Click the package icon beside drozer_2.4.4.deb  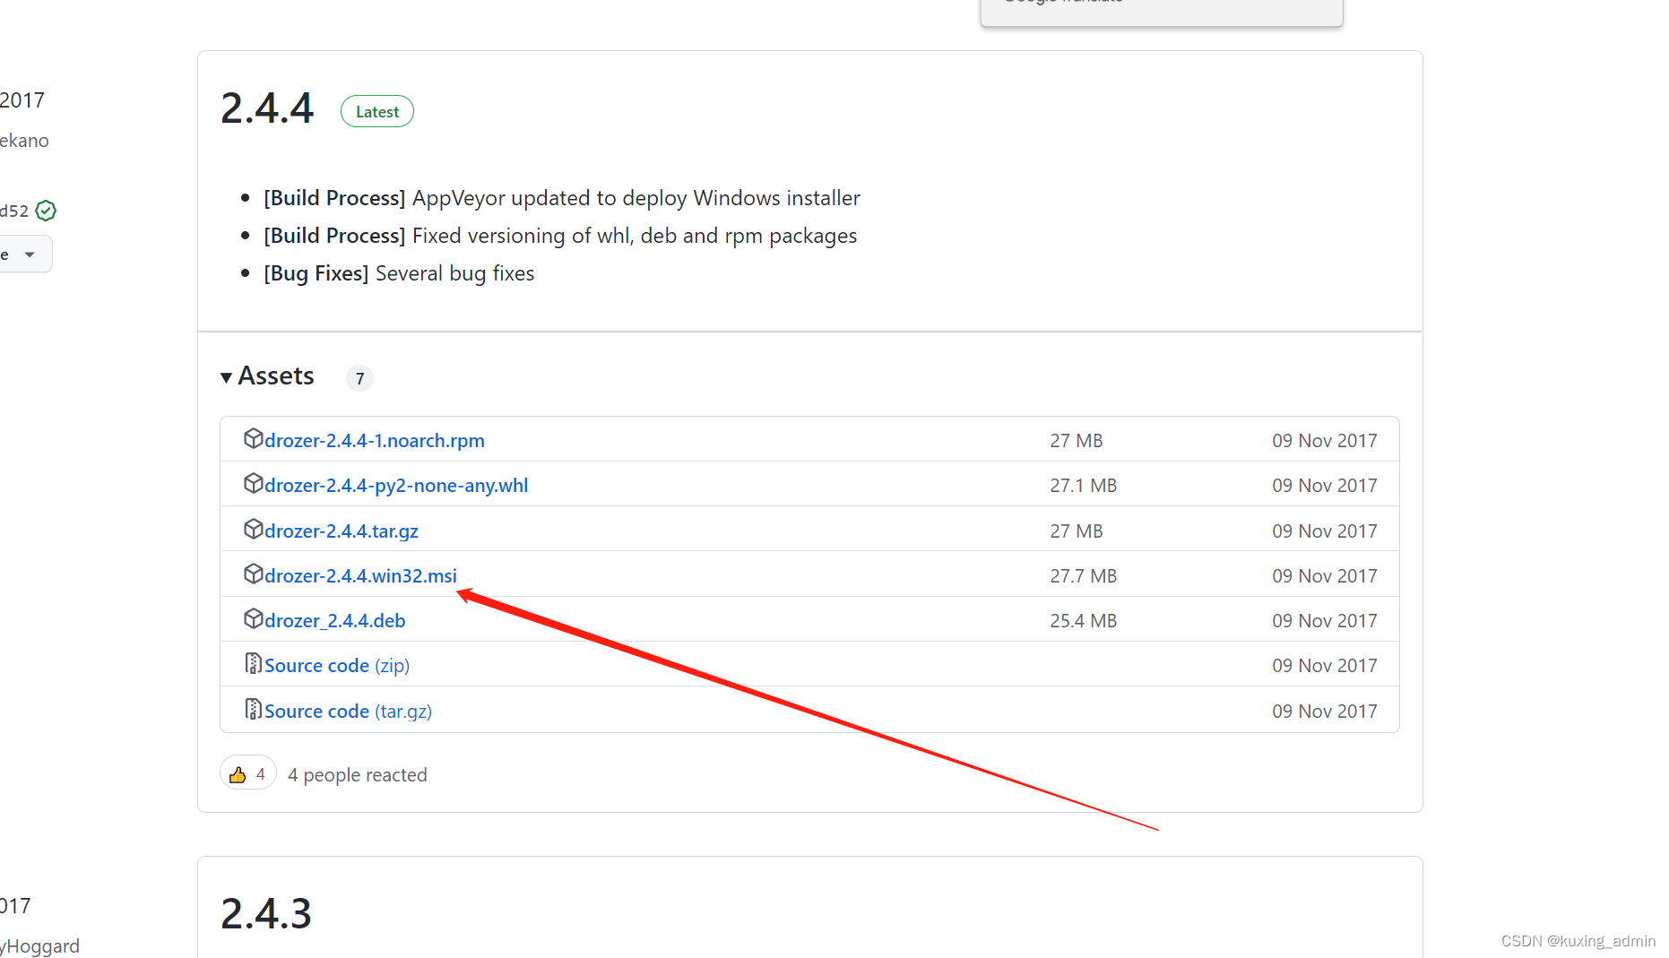(x=254, y=618)
